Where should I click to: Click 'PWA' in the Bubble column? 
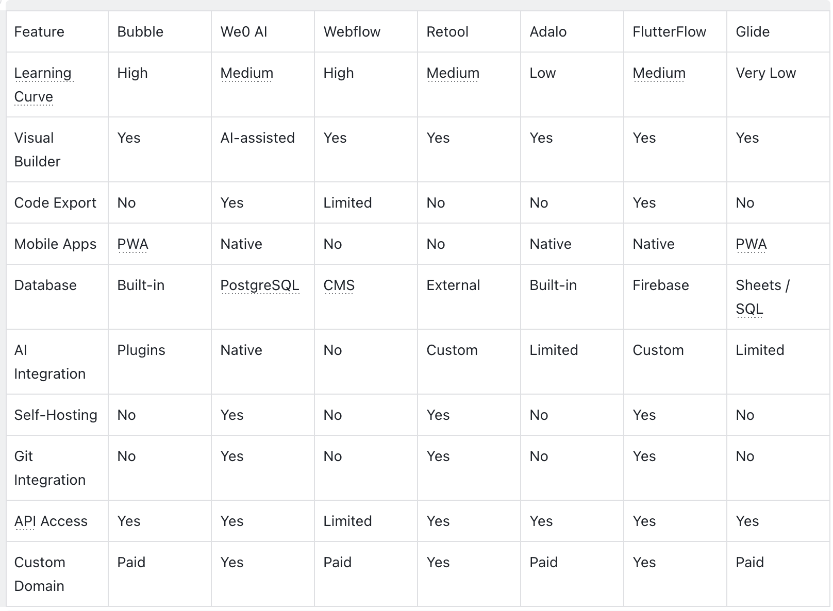(132, 244)
